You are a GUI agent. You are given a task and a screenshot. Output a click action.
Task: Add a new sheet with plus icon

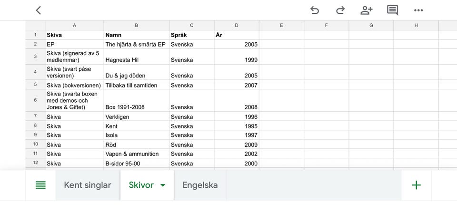coord(416,185)
